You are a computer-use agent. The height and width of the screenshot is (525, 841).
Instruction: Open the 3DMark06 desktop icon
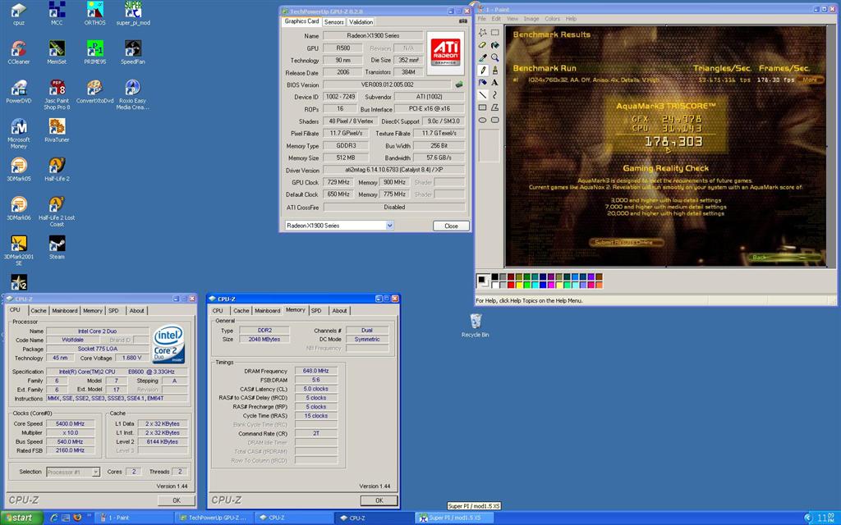click(x=18, y=208)
